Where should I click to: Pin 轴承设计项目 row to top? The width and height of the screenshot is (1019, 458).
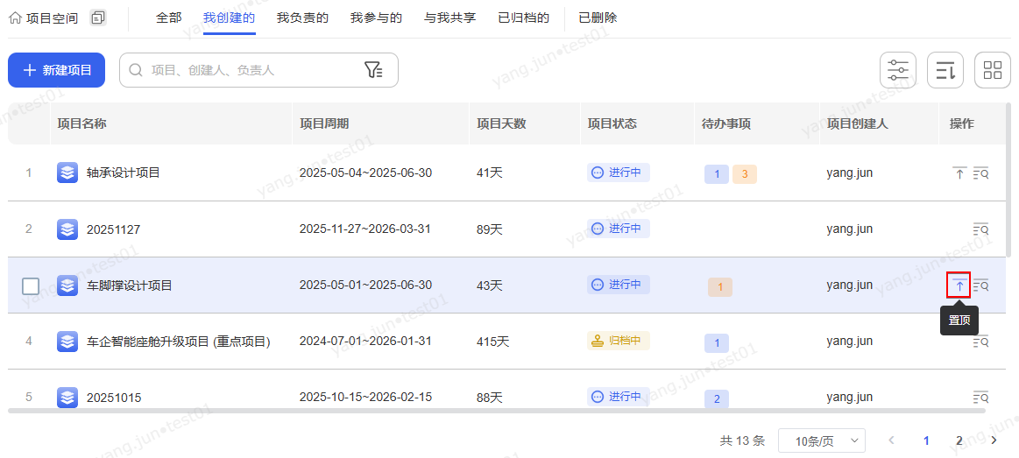pyautogui.click(x=959, y=173)
